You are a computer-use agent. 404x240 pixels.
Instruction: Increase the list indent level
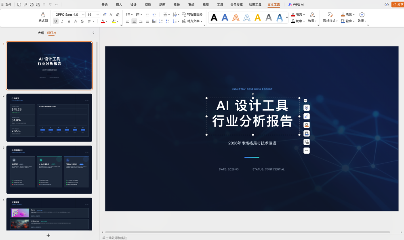click(x=154, y=15)
